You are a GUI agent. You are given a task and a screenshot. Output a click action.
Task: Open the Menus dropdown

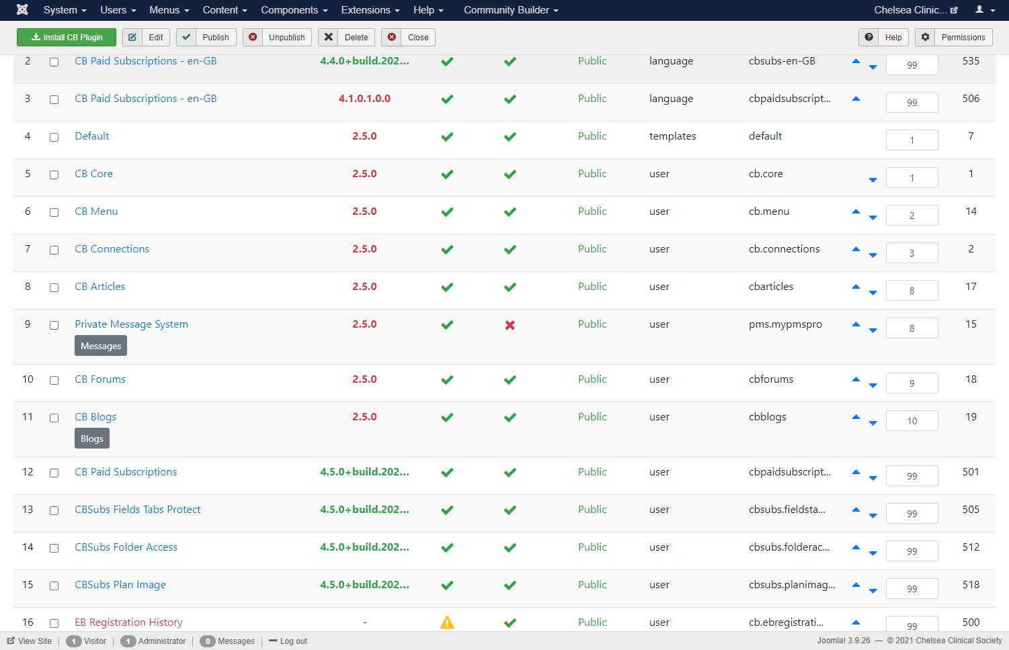[169, 10]
